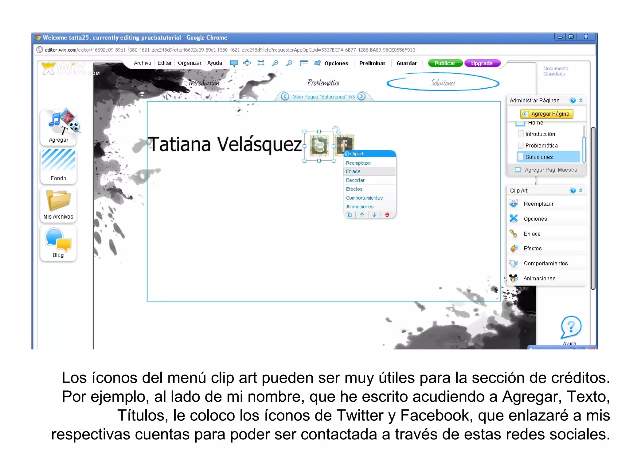Click Comportamientos in Clip Art side panel
Screen dimensions: 629x471
point(547,263)
